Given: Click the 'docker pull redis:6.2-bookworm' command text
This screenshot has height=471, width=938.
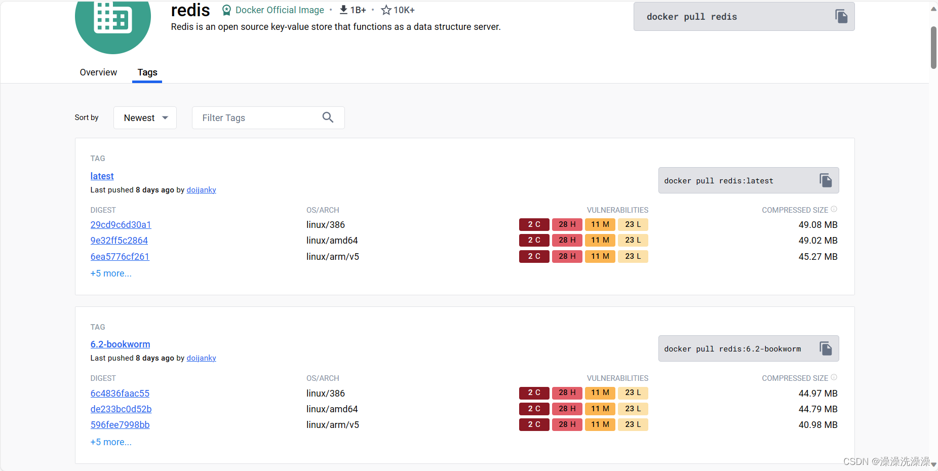Looking at the screenshot, I should pos(732,349).
